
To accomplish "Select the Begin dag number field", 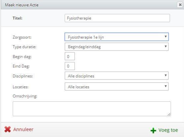I will 70,56.
